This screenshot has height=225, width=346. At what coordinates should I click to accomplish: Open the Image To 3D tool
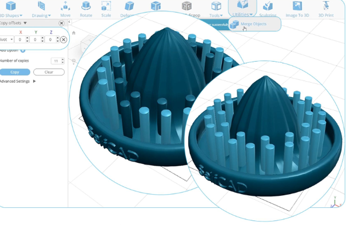(x=297, y=9)
